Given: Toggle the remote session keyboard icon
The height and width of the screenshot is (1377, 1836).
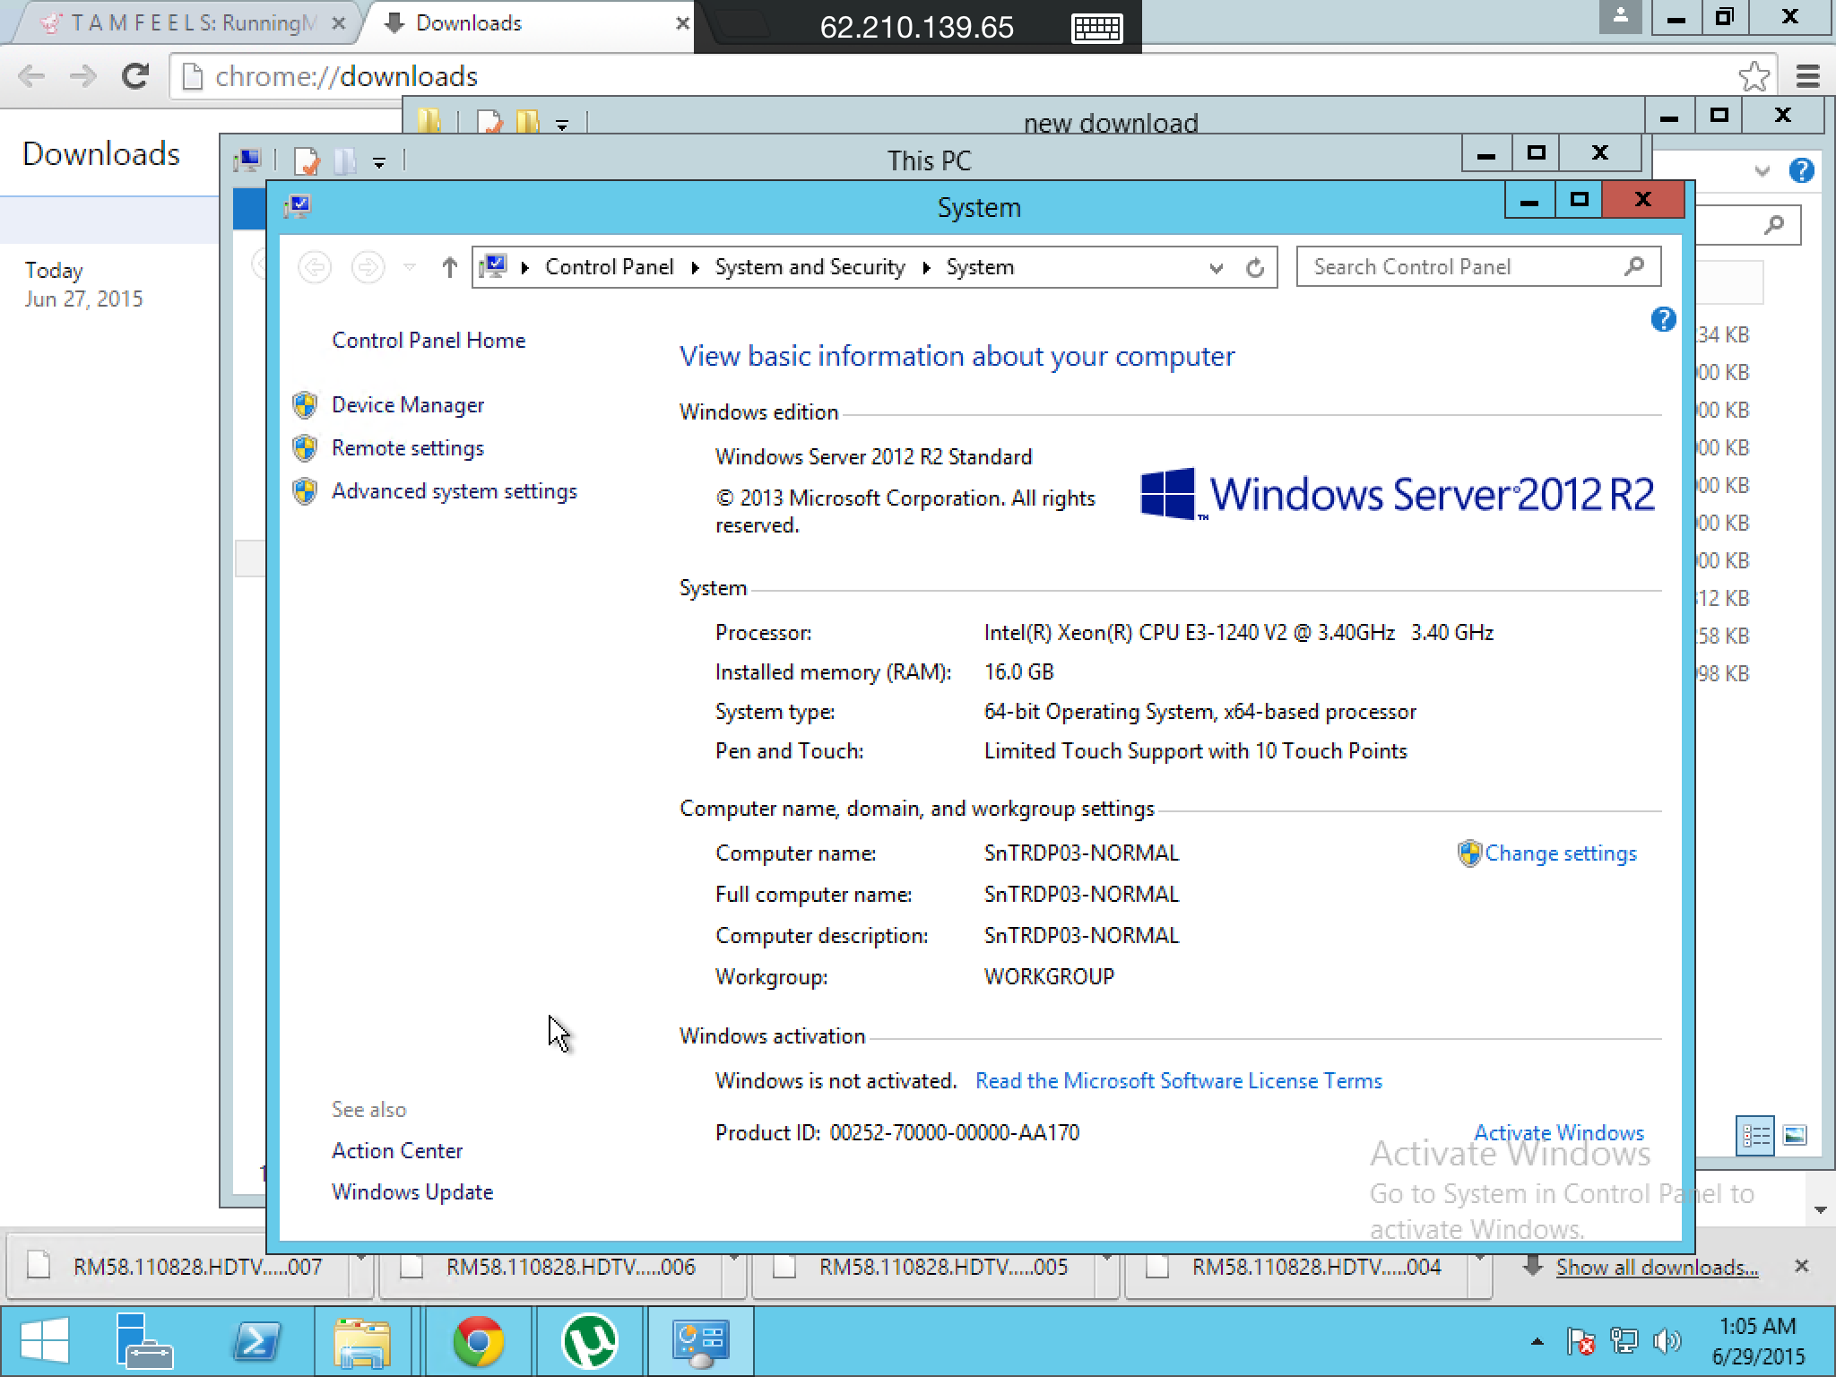Looking at the screenshot, I should coord(1096,29).
